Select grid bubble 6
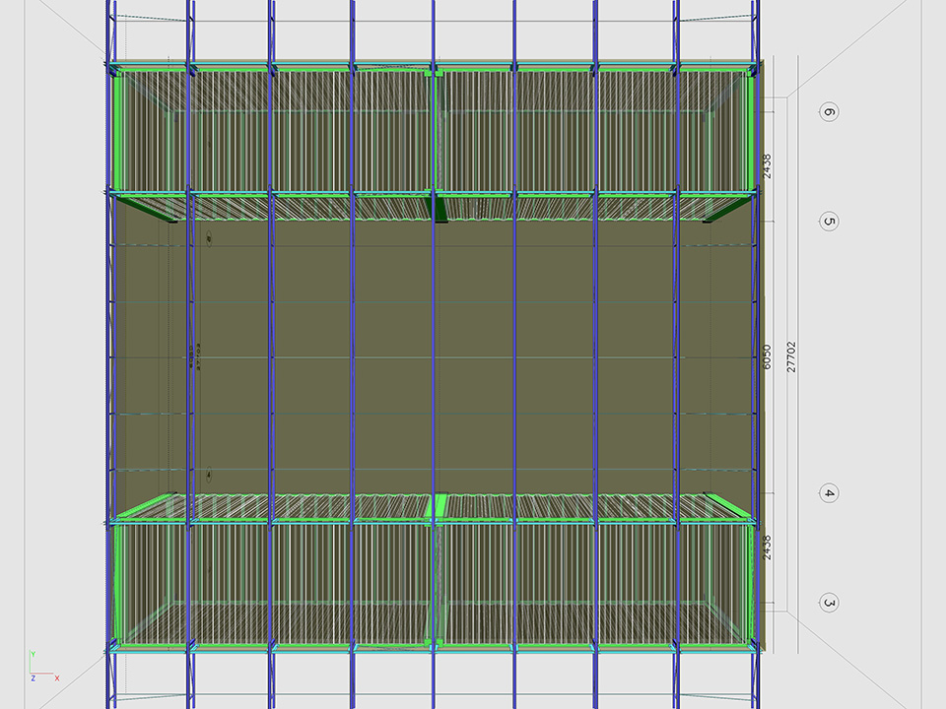Image resolution: width=946 pixels, height=709 pixels. pyautogui.click(x=829, y=112)
